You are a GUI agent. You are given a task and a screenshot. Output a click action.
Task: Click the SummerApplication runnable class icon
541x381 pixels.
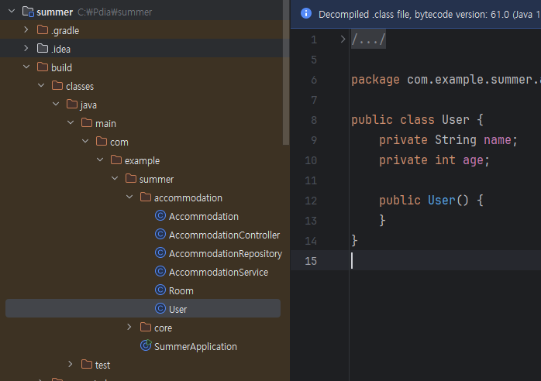[x=146, y=345]
